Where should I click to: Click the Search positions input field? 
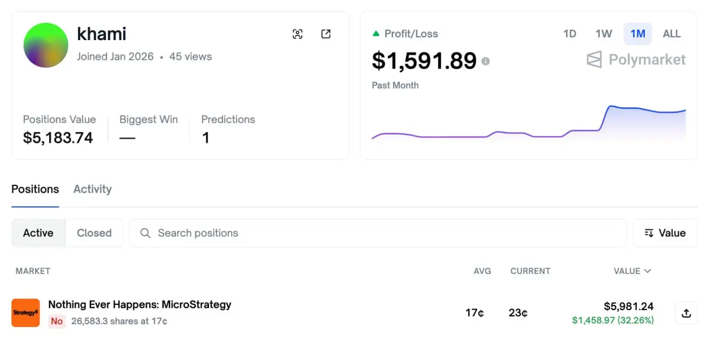click(x=385, y=233)
